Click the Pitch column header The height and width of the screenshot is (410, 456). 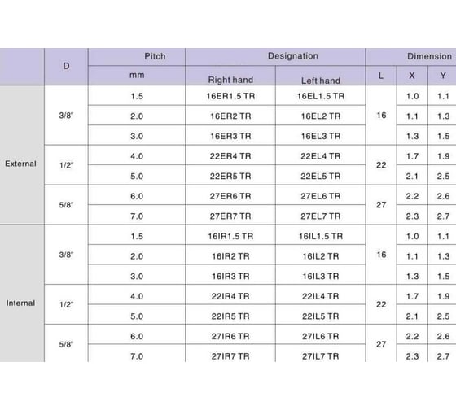point(155,56)
